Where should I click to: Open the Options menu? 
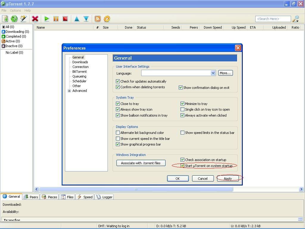click(x=15, y=10)
